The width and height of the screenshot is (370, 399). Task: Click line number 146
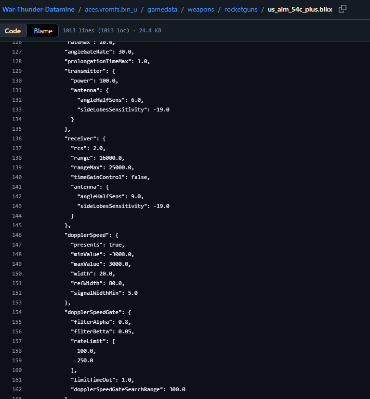tap(17, 235)
